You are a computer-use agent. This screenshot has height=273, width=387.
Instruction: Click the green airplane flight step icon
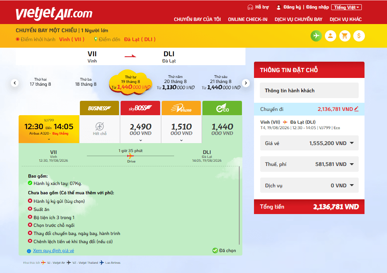pos(316,36)
